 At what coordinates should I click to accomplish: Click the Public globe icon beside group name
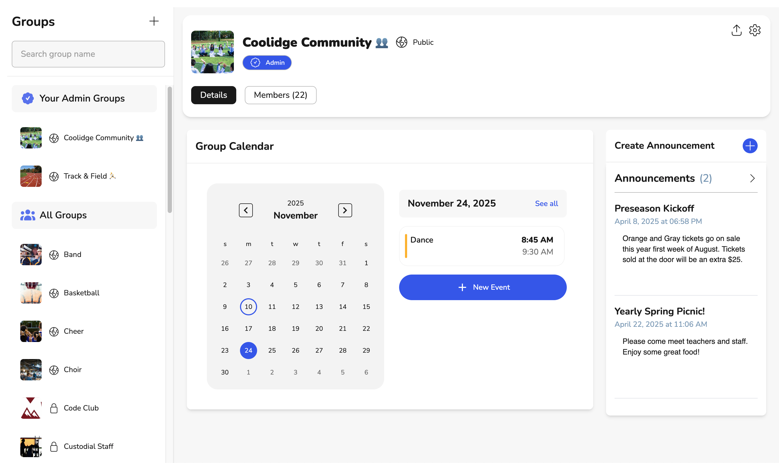(x=402, y=42)
